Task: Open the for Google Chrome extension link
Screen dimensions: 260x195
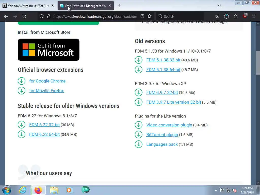Action: click(47, 81)
